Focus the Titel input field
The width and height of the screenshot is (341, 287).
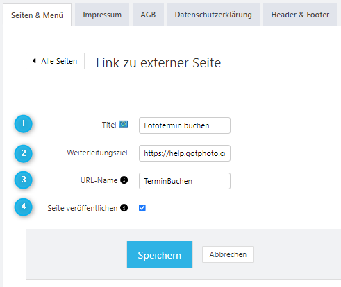[185, 125]
